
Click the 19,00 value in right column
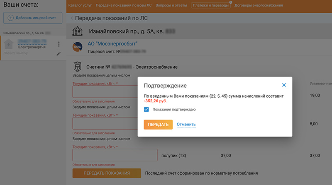click(315, 96)
